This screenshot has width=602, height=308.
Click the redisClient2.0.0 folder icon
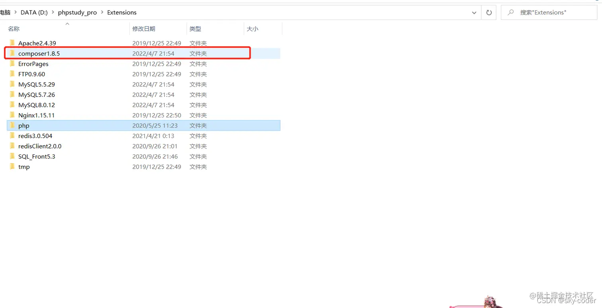pos(12,146)
